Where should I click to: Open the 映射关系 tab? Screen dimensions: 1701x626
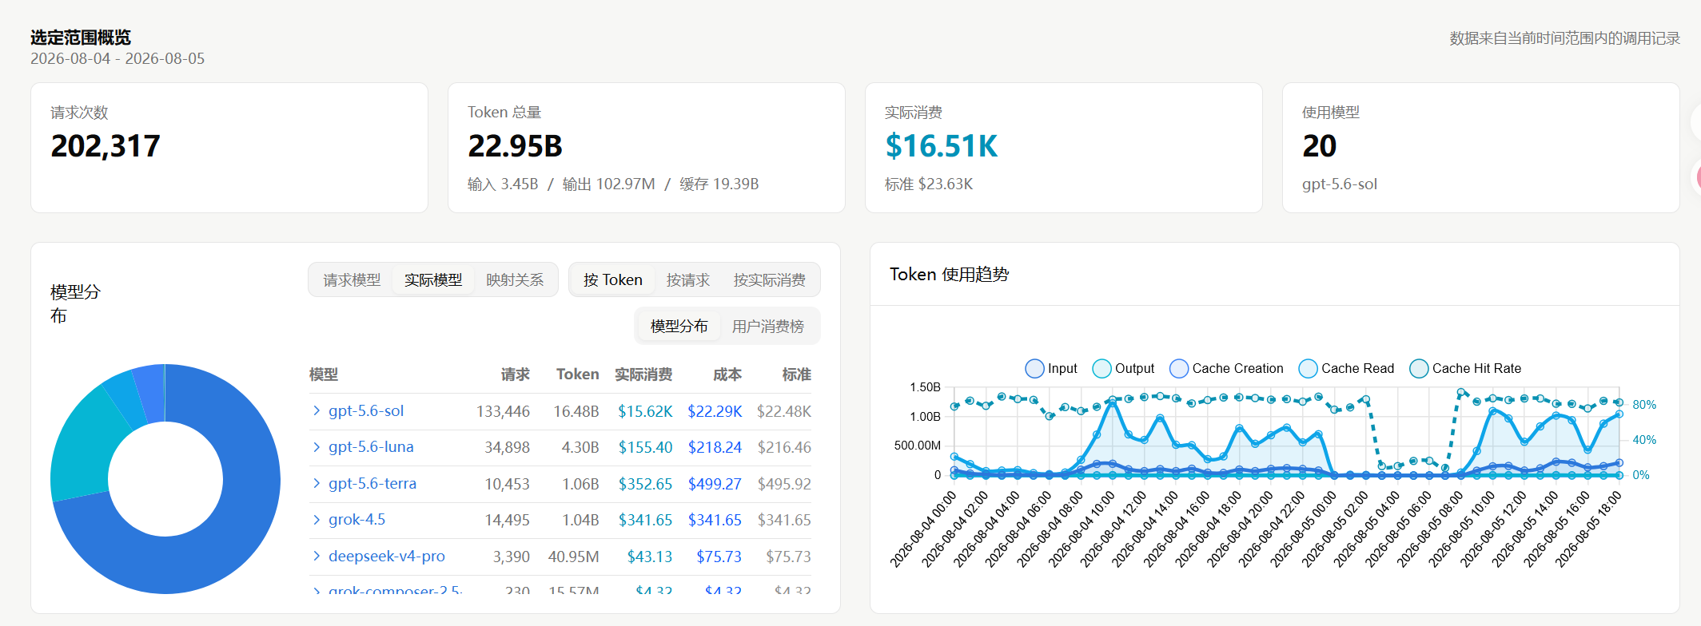pyautogui.click(x=515, y=280)
